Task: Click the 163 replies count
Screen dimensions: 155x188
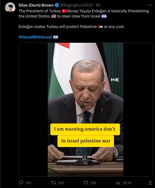Action: [x=28, y=183]
